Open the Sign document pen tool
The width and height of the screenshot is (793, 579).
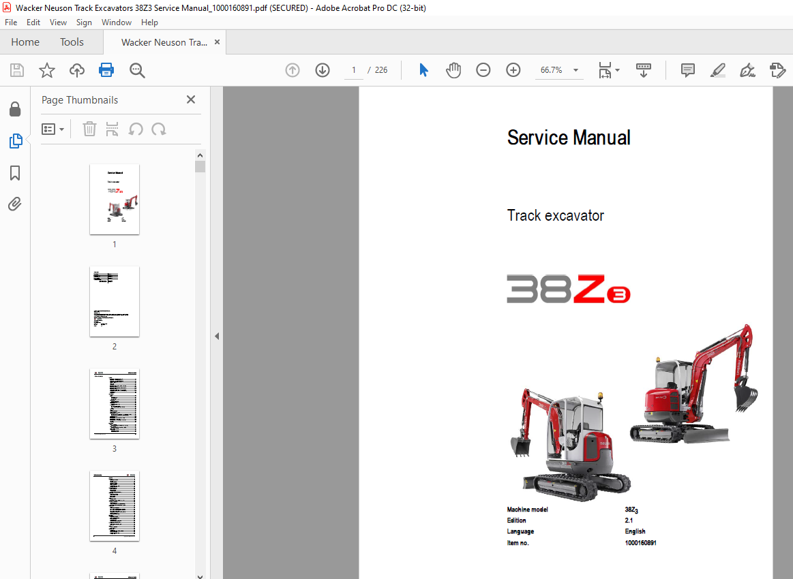coord(747,70)
